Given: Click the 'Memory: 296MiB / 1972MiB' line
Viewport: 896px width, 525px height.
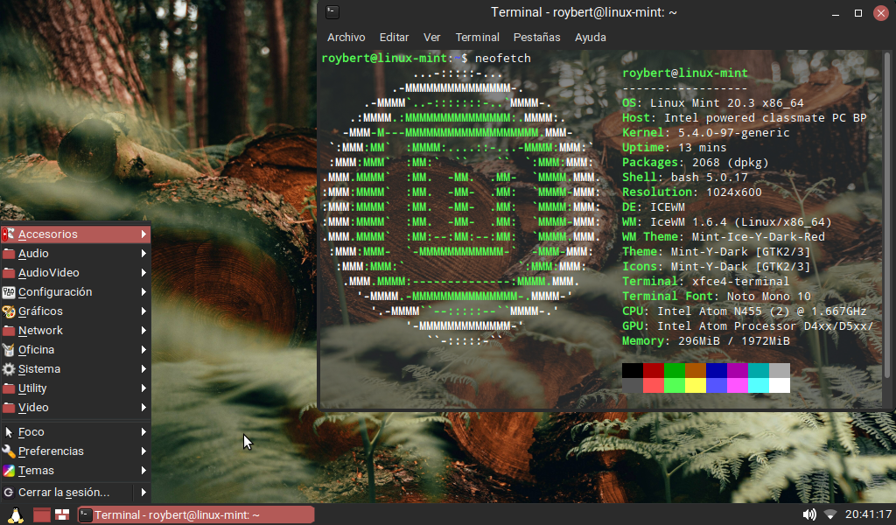Looking at the screenshot, I should (706, 340).
